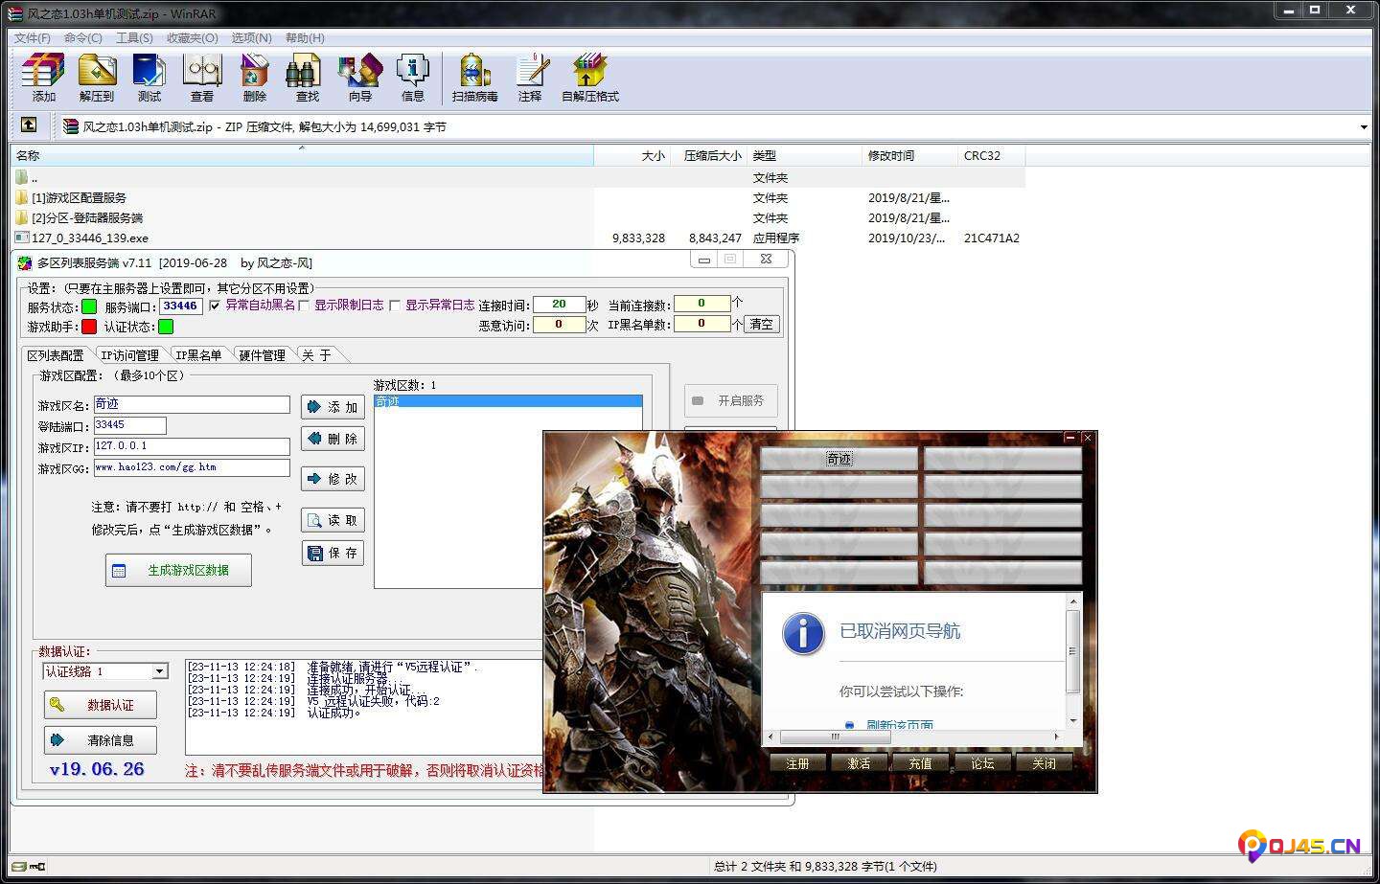Screen dimensions: 1380x884
Task: Click the 127_0_33446_139.exe file icon
Action: pos(22,238)
